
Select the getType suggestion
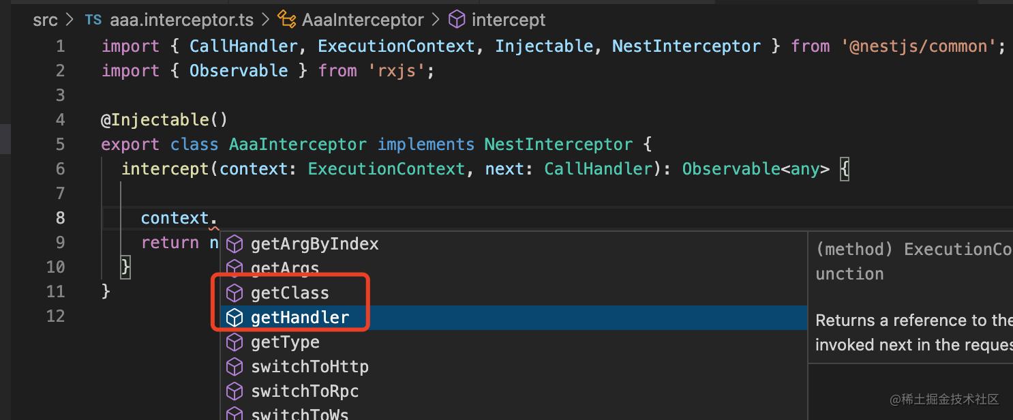[285, 342]
